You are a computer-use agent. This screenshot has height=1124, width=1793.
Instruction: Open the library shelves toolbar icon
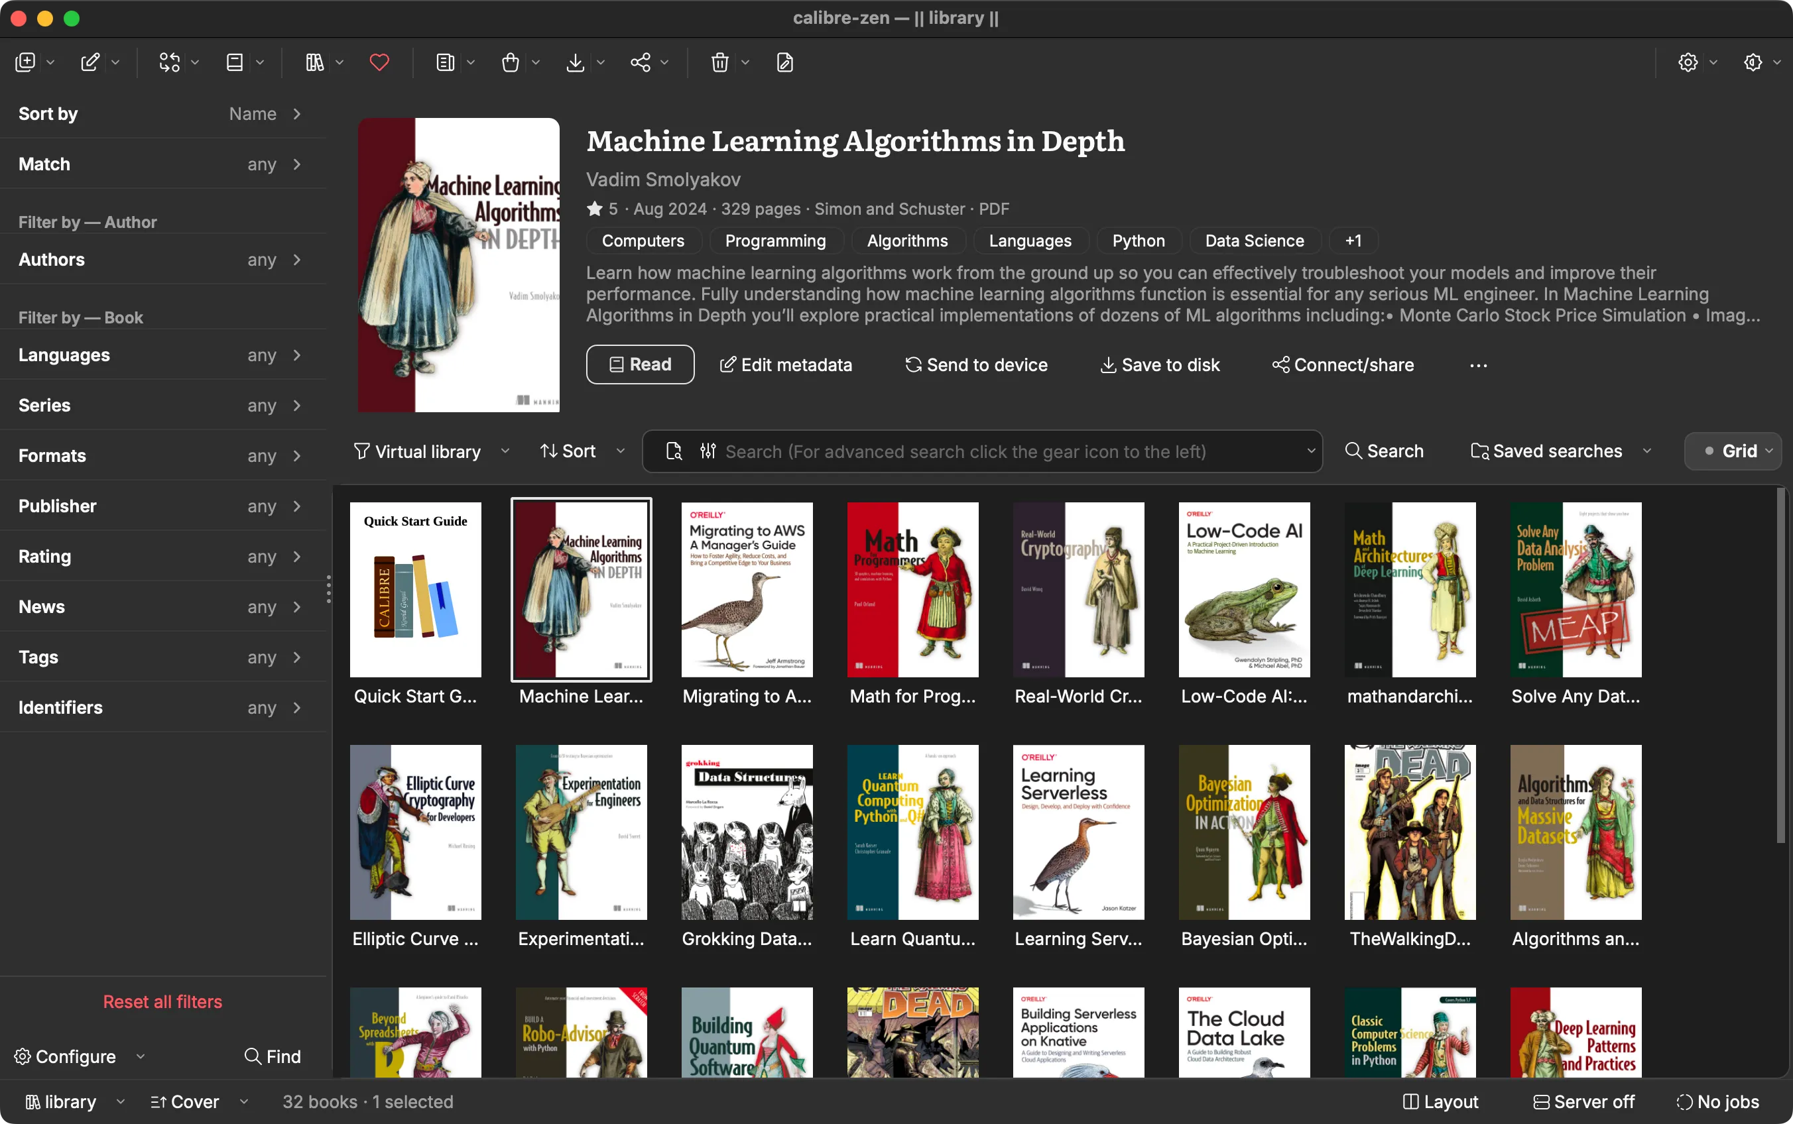(x=314, y=62)
